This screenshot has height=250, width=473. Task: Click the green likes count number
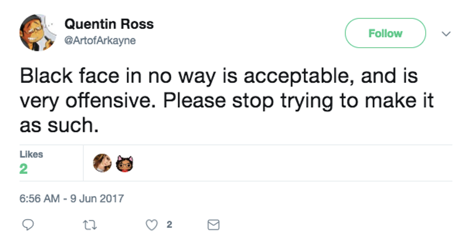click(24, 169)
